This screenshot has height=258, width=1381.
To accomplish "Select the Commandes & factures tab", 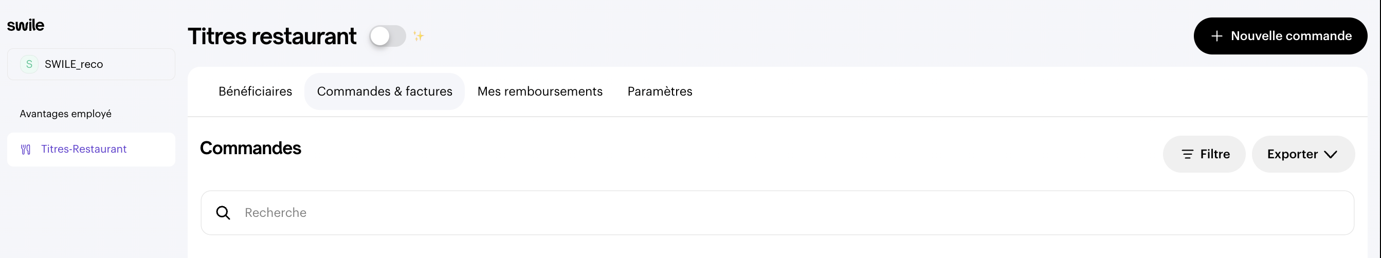I will [x=385, y=91].
